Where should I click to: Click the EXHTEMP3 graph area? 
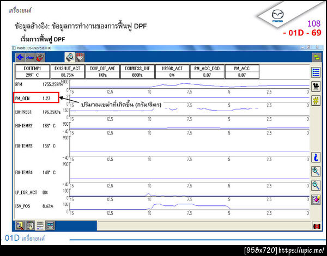click(189, 146)
